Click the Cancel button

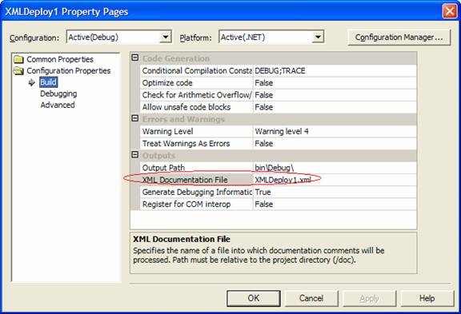click(311, 298)
